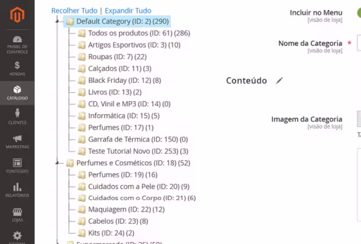361x244 pixels.
Task: Open the Catálogo sidebar menu
Action: 17,93
